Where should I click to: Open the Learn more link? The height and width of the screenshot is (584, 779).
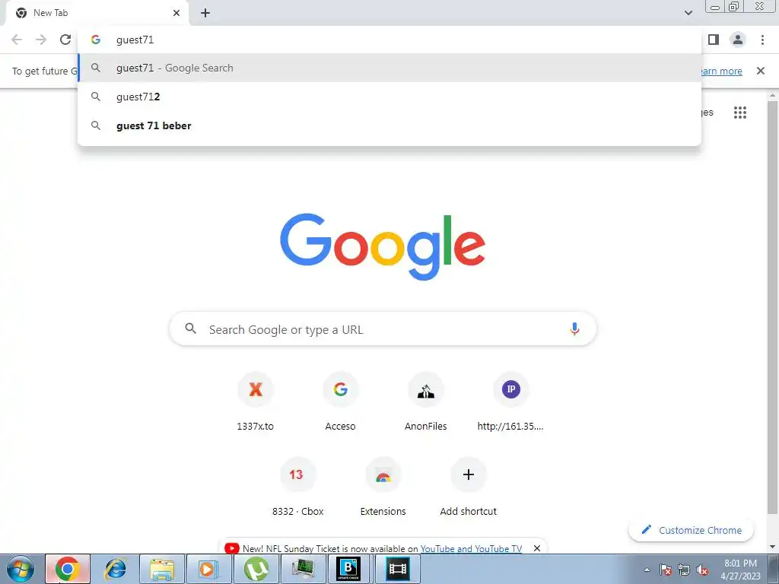click(x=721, y=71)
